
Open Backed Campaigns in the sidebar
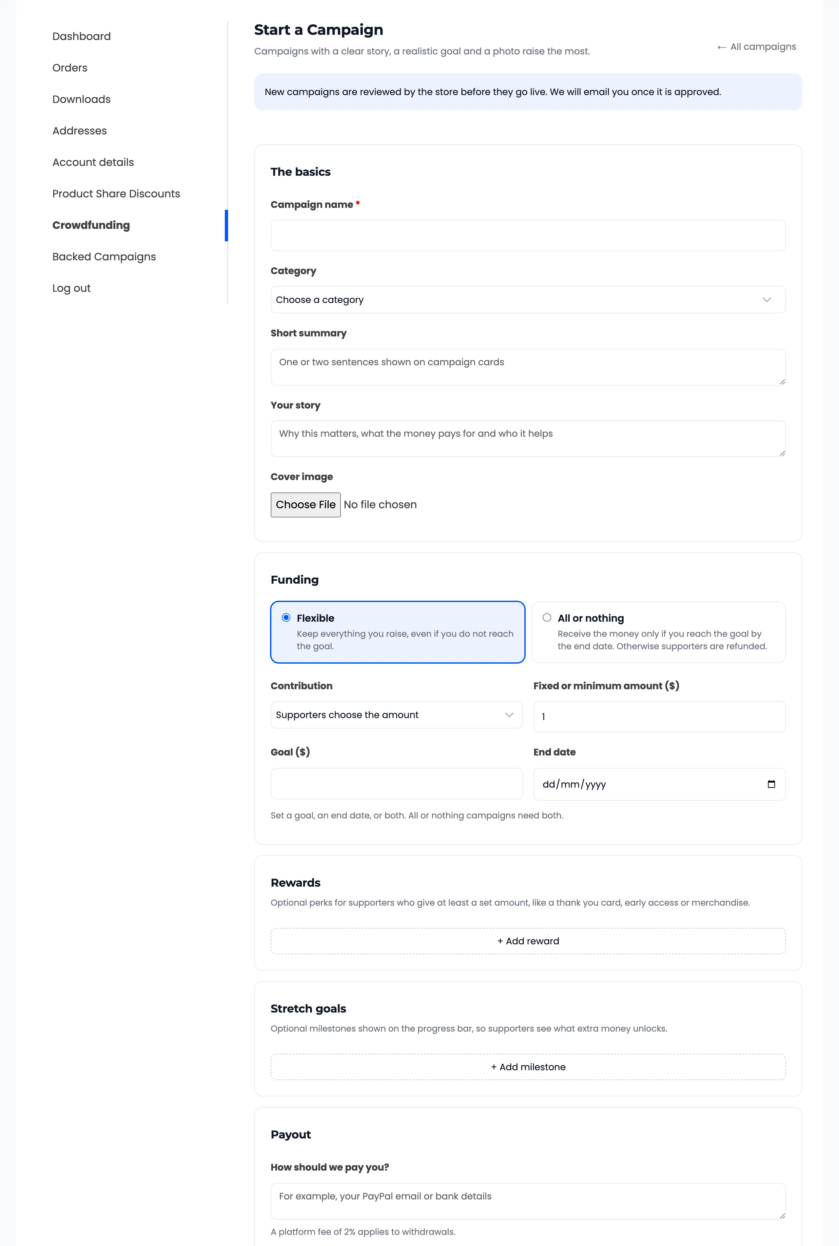coord(104,257)
